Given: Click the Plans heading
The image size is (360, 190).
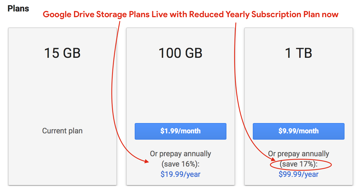Looking at the screenshot, I should tap(18, 8).
